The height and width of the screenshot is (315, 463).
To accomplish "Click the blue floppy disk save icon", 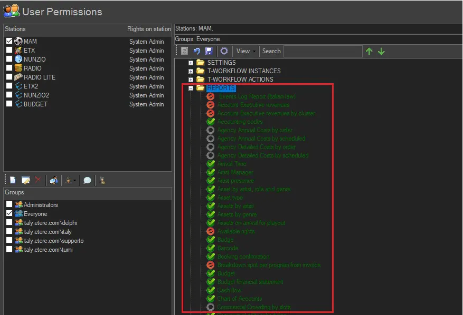I will pos(209,51).
